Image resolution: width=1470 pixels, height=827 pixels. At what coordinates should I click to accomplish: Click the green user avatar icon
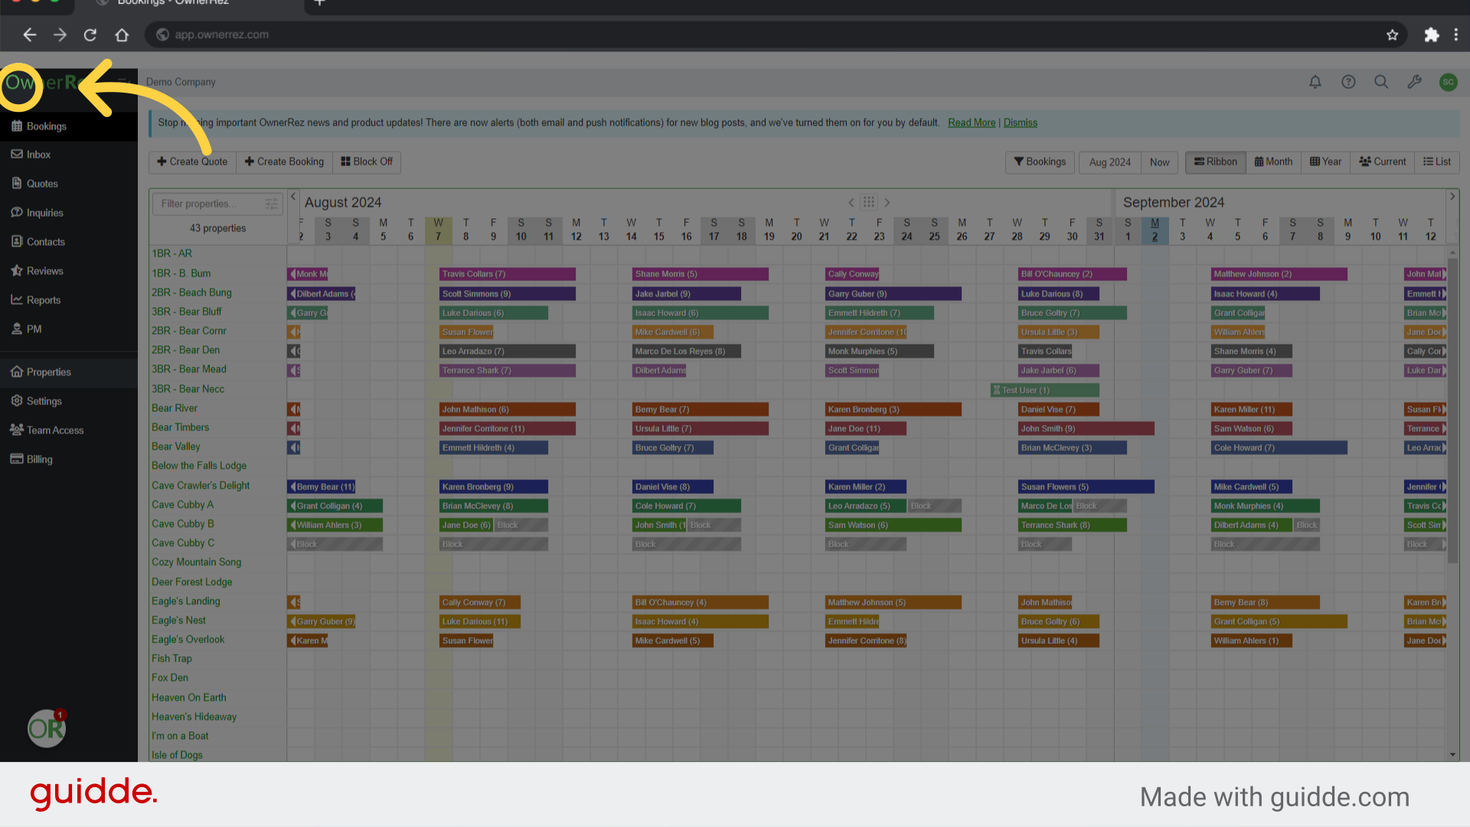coord(1448,82)
